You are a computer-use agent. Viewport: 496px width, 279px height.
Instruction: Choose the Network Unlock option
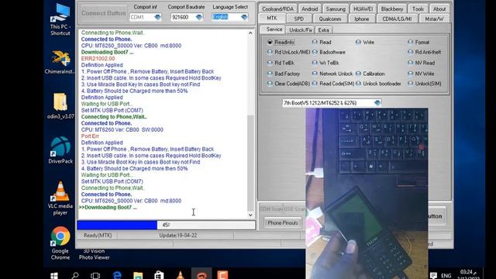(x=332, y=74)
